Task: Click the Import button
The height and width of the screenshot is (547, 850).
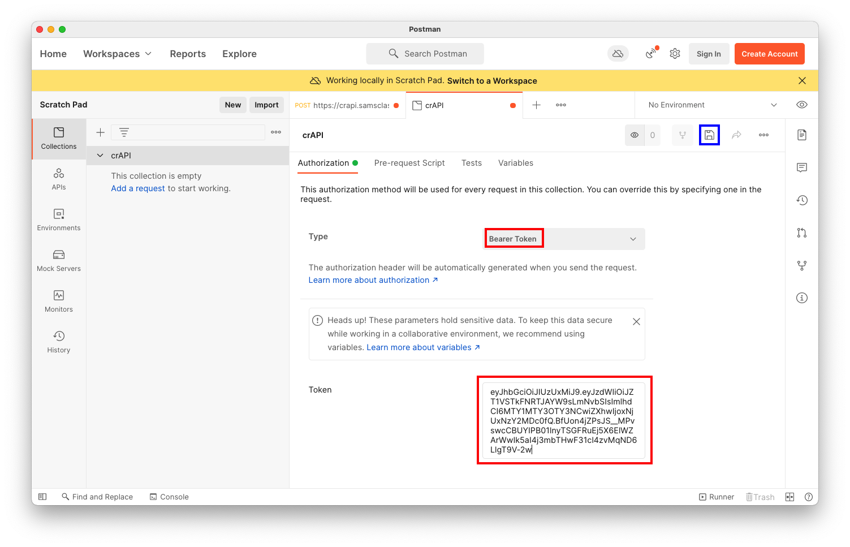Action: click(x=266, y=105)
